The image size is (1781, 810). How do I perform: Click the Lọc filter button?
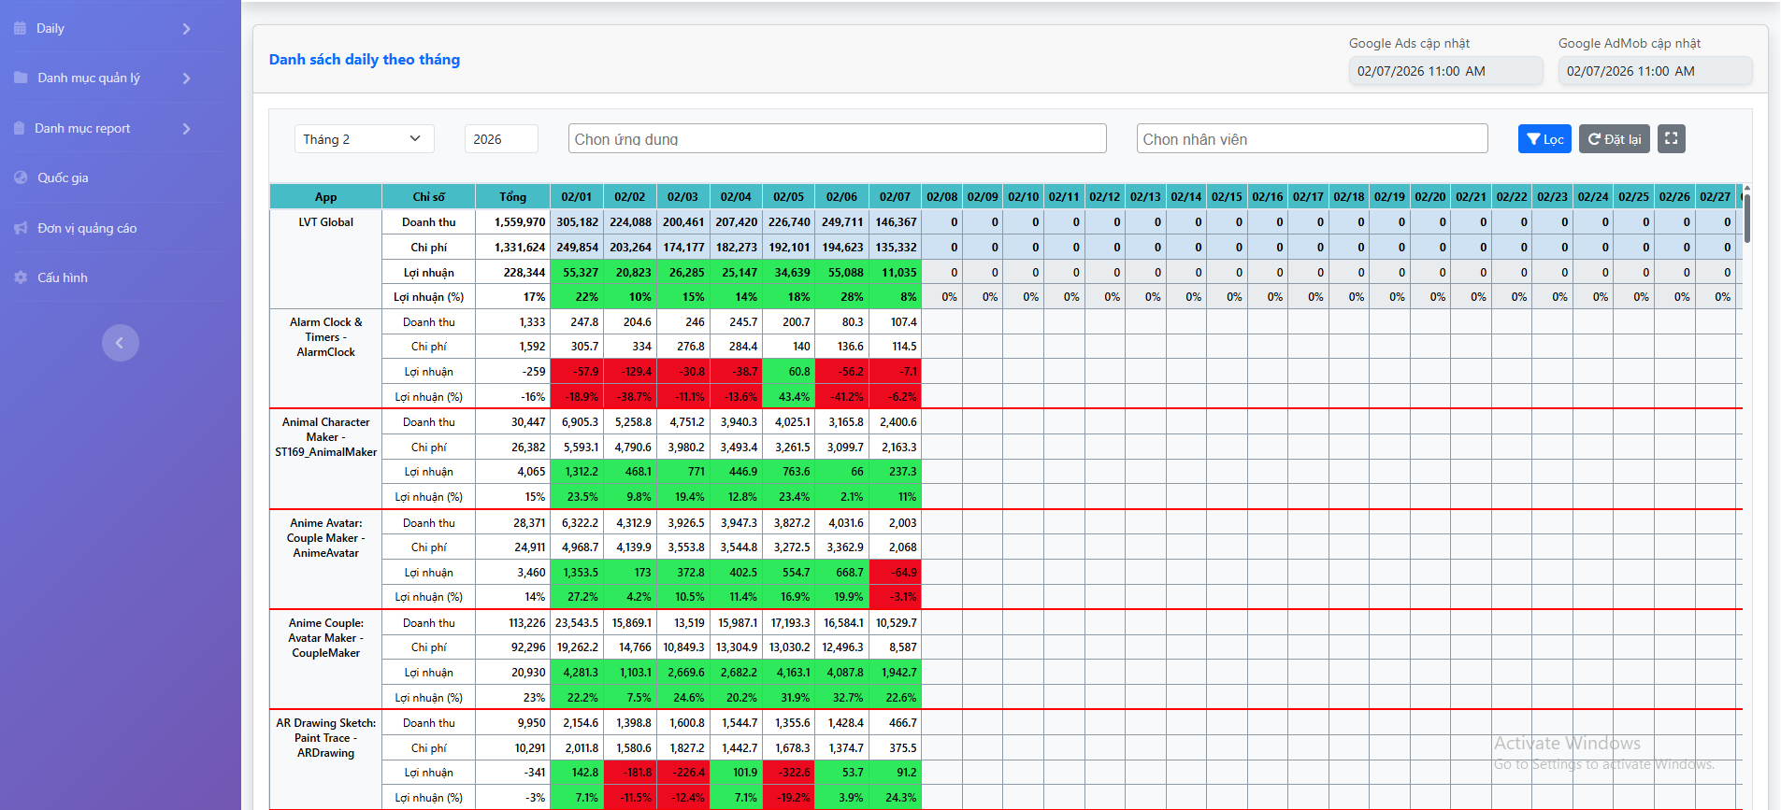(1544, 139)
